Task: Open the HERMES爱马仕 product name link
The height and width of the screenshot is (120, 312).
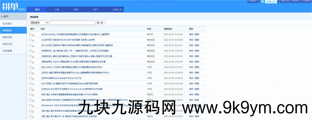Action: 61,78
